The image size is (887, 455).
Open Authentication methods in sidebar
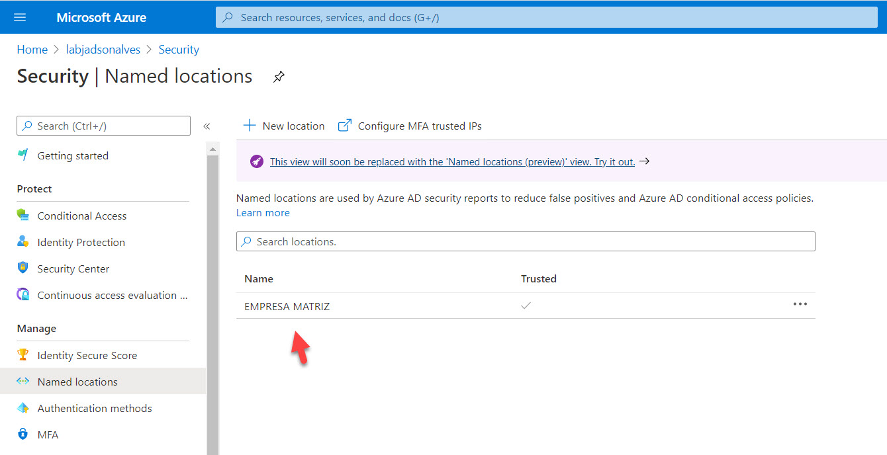pos(95,408)
